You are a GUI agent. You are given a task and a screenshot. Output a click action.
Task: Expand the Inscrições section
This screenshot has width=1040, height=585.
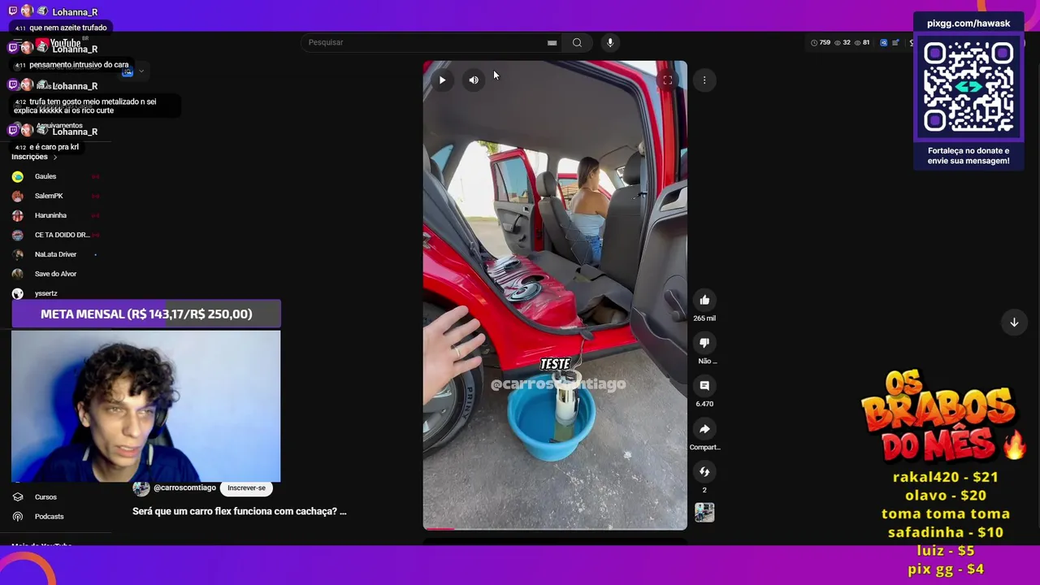(34, 157)
